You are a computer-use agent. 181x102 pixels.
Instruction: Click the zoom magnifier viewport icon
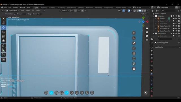147,28
